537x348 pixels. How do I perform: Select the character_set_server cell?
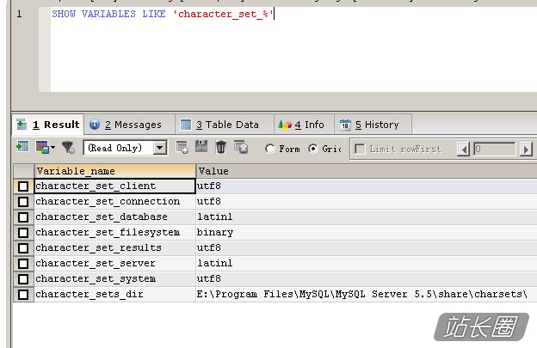tap(115, 263)
